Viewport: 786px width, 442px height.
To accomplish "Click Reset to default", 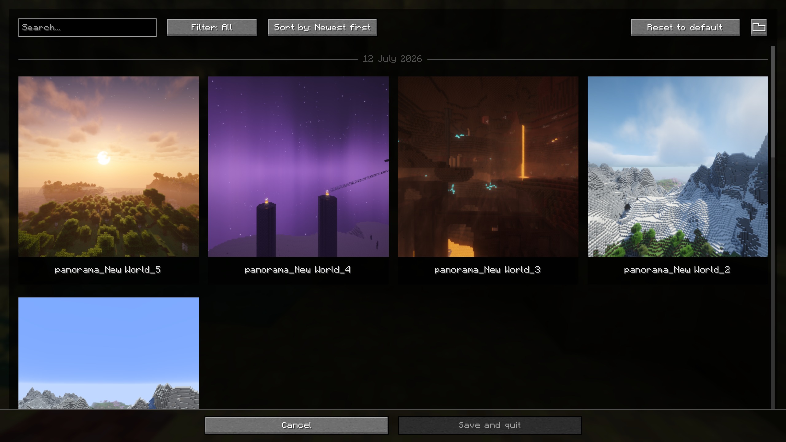I will click(x=685, y=28).
